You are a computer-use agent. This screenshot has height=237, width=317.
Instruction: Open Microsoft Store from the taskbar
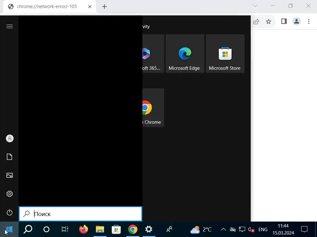[x=116, y=229]
